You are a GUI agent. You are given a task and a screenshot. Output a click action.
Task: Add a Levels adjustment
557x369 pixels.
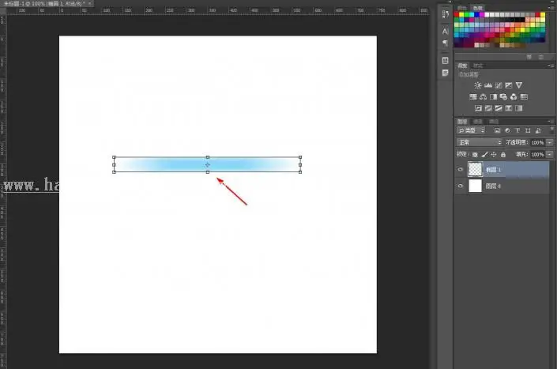(488, 85)
